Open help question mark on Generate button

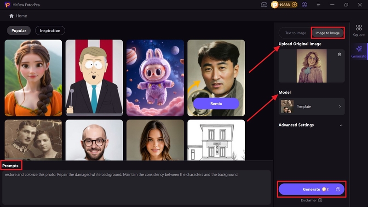pyautogui.click(x=338, y=189)
